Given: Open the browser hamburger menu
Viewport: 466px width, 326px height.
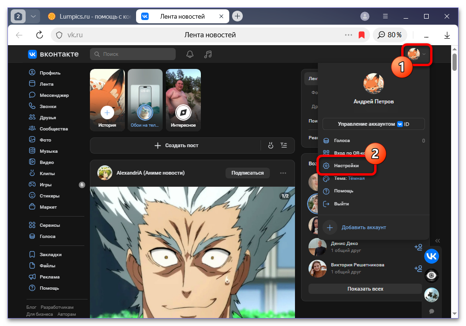Looking at the screenshot, I should point(385,16).
